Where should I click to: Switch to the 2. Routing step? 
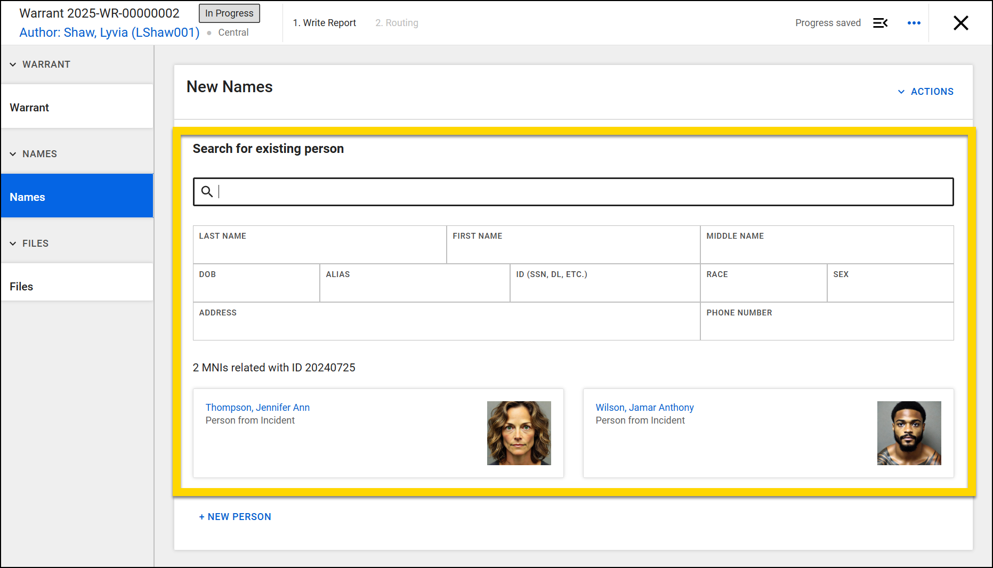(397, 23)
